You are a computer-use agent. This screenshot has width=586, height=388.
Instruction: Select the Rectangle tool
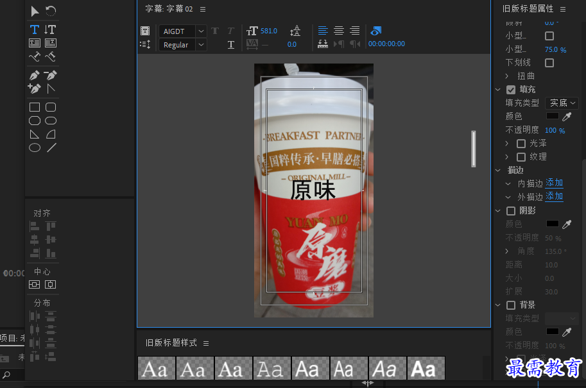coord(35,107)
